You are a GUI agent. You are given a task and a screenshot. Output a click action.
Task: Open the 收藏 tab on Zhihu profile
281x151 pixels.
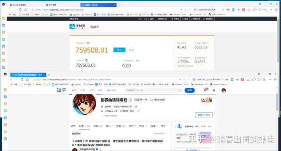(x=154, y=126)
